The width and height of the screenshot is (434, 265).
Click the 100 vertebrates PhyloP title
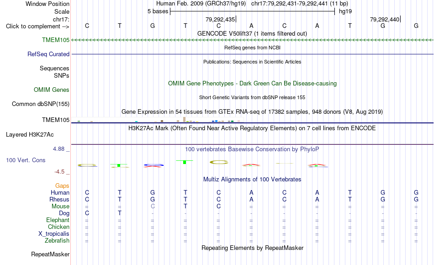click(x=252, y=149)
